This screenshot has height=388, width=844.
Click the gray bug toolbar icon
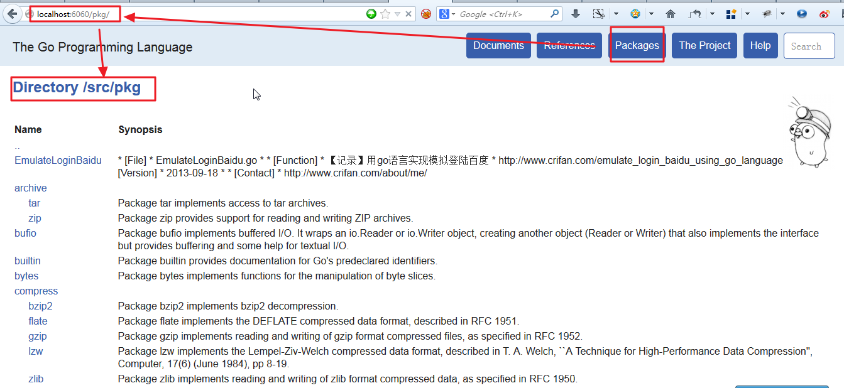pos(767,14)
